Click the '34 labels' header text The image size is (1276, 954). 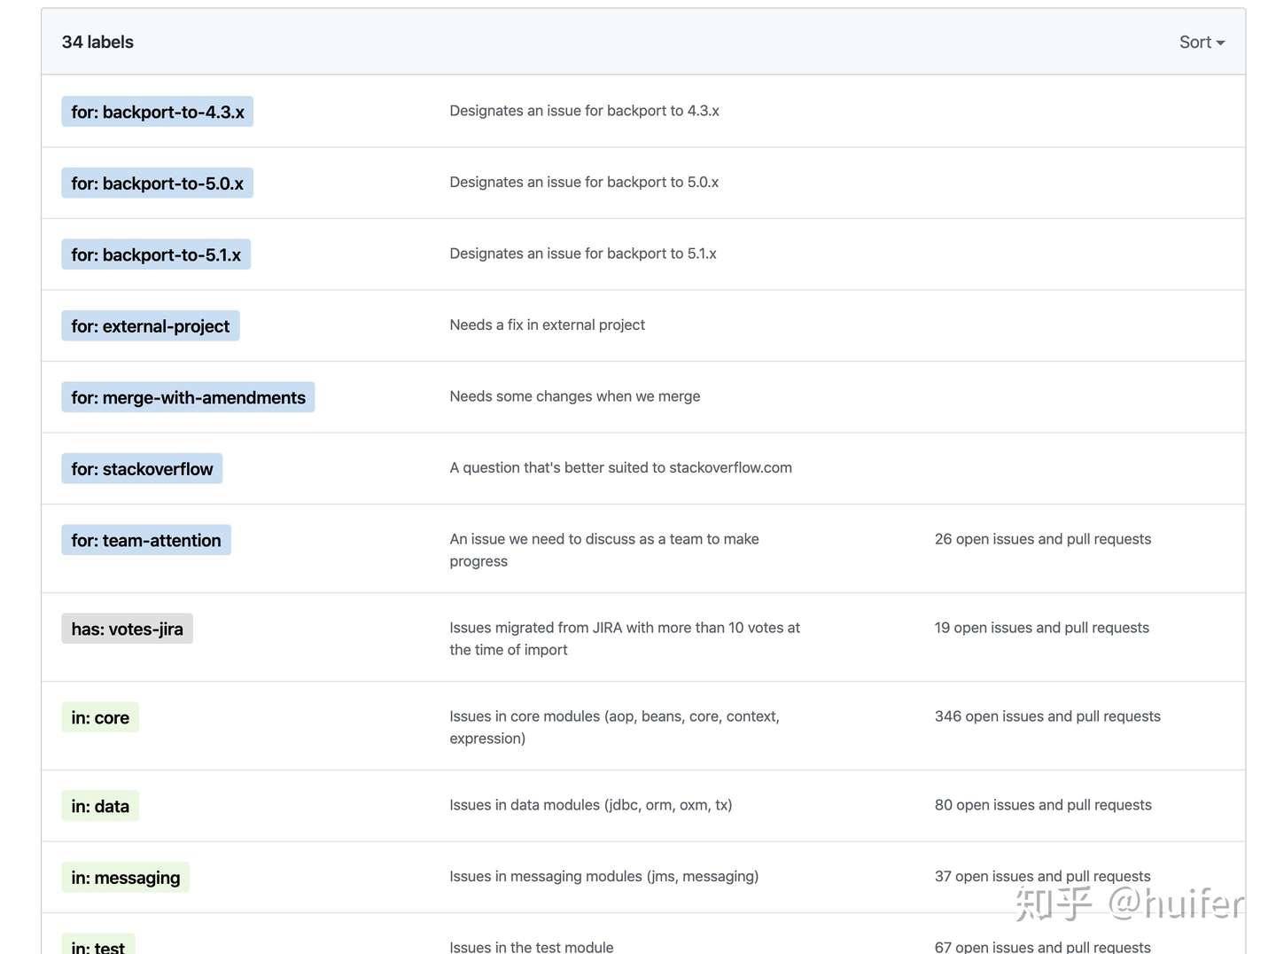coord(97,43)
